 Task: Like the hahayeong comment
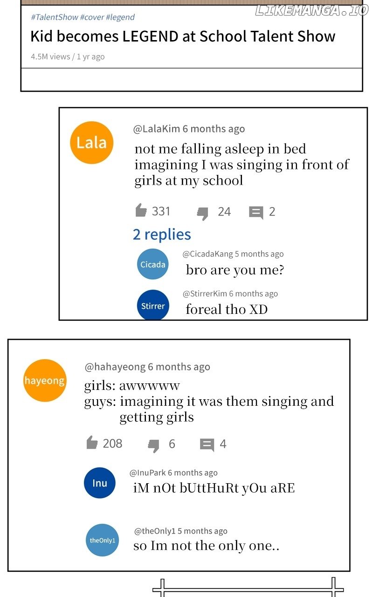92,443
